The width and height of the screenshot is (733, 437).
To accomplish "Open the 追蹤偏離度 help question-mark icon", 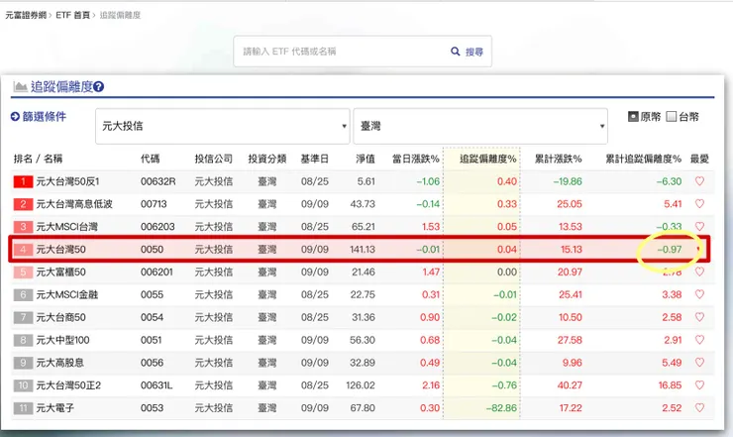I will (x=99, y=86).
